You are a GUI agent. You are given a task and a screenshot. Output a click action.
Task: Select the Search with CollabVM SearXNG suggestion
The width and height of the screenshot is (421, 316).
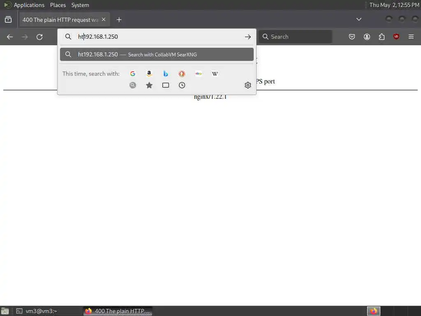(157, 54)
